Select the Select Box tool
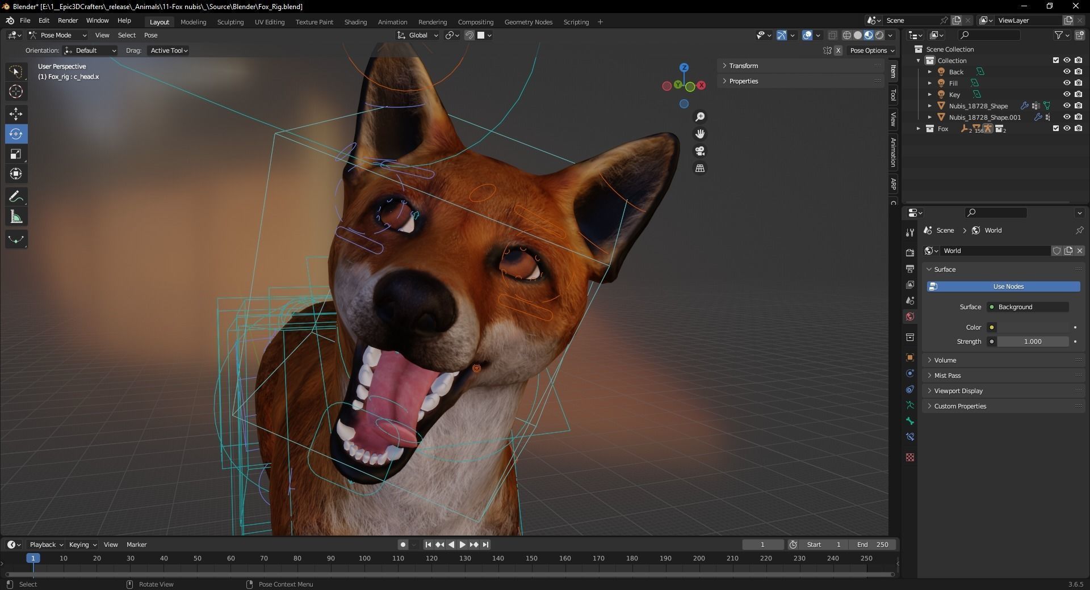Viewport: 1090px width, 590px height. click(x=16, y=71)
